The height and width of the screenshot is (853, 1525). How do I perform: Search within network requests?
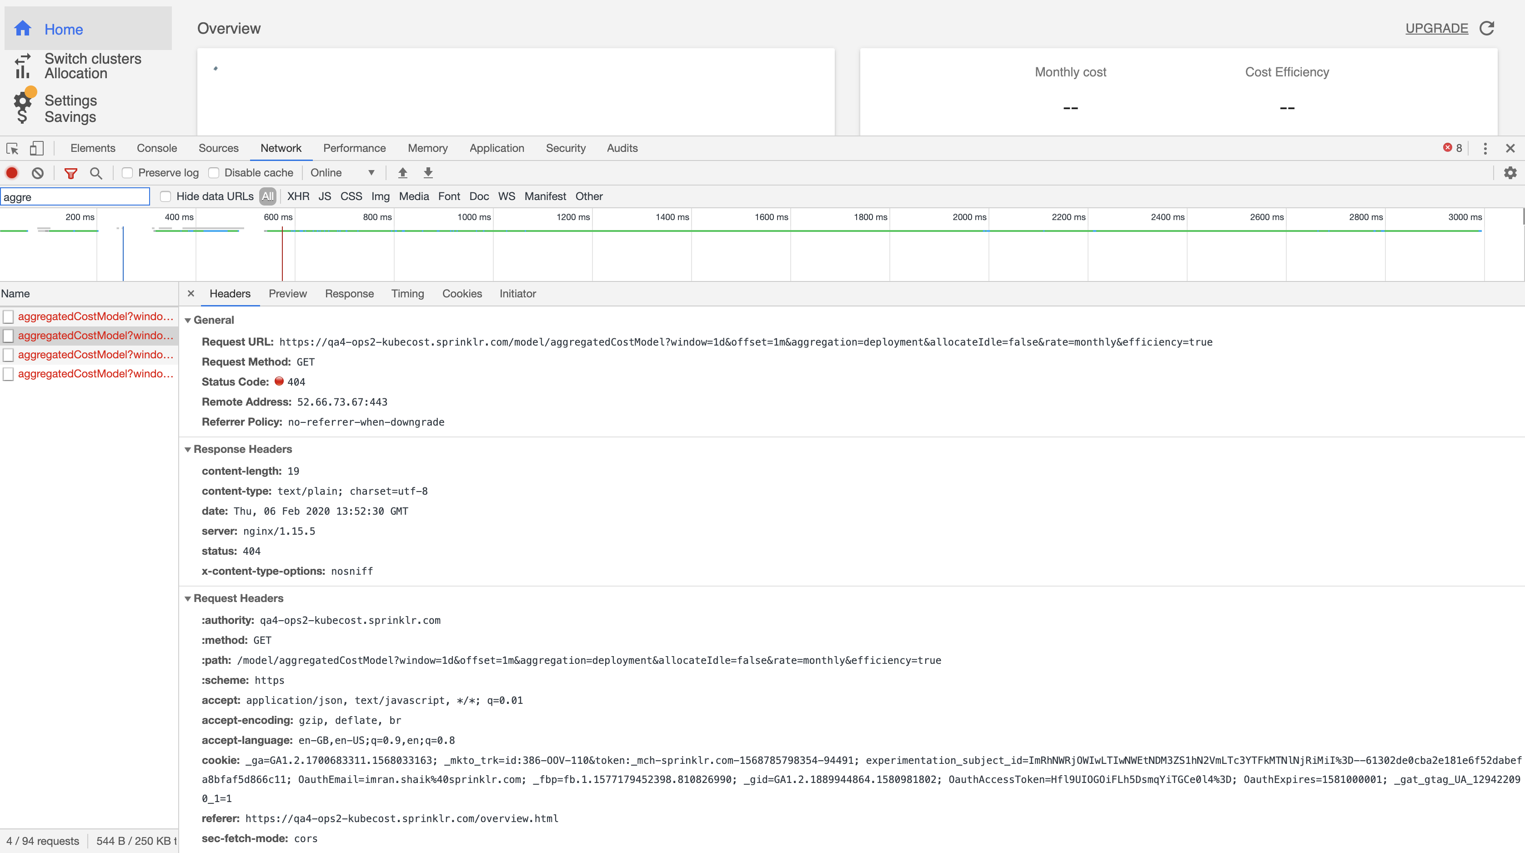click(x=96, y=173)
